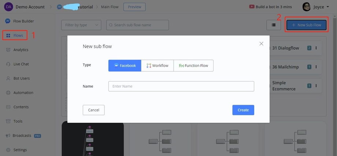Click the Messenger icon in breadcrumb

[x=60, y=7]
